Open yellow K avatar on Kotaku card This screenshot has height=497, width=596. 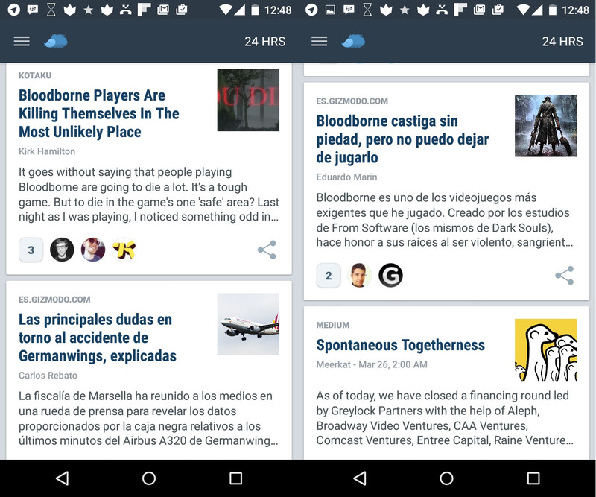(x=124, y=250)
